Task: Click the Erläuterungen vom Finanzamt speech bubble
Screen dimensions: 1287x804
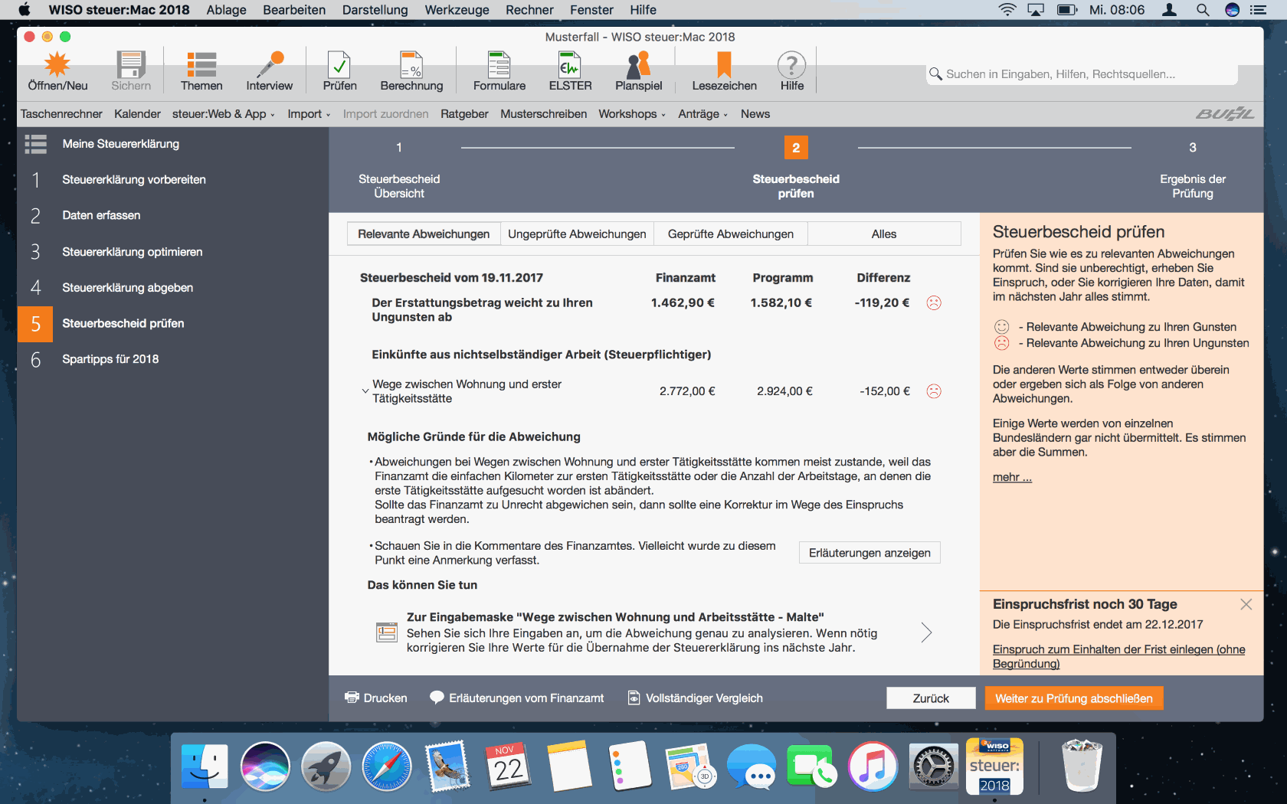Action: [x=437, y=698]
